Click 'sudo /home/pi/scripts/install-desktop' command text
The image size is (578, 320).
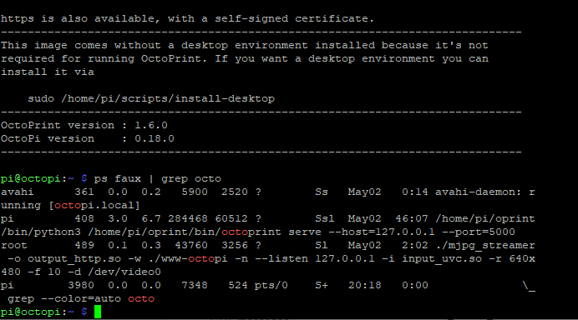pyautogui.click(x=151, y=99)
